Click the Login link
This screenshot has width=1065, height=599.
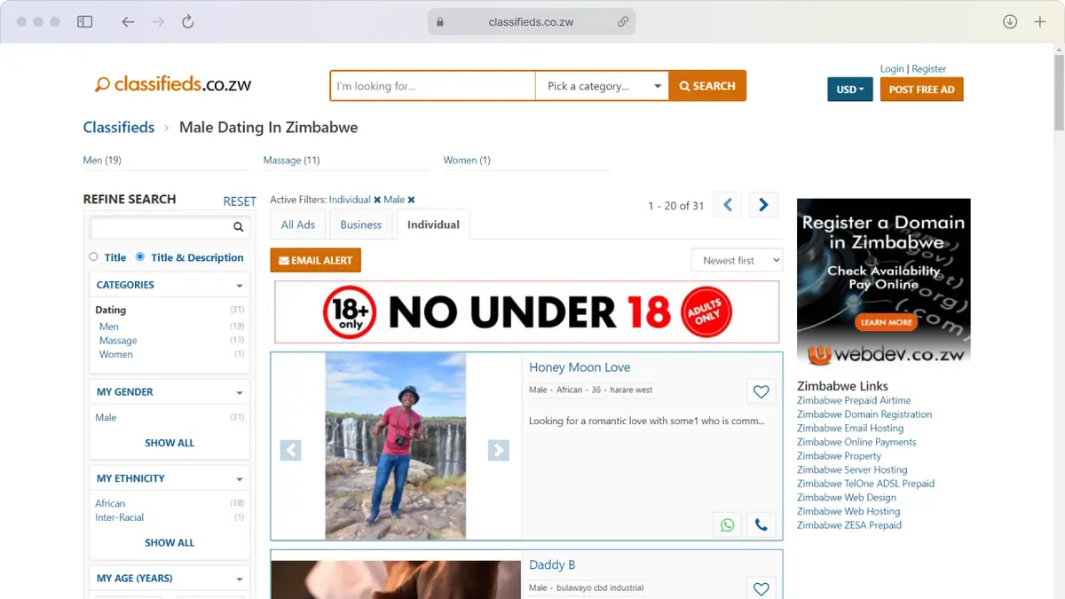click(x=892, y=68)
